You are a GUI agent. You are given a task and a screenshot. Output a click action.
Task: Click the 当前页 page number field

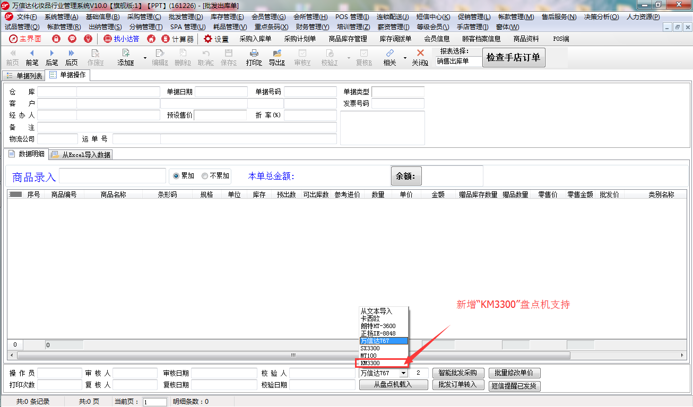click(155, 402)
